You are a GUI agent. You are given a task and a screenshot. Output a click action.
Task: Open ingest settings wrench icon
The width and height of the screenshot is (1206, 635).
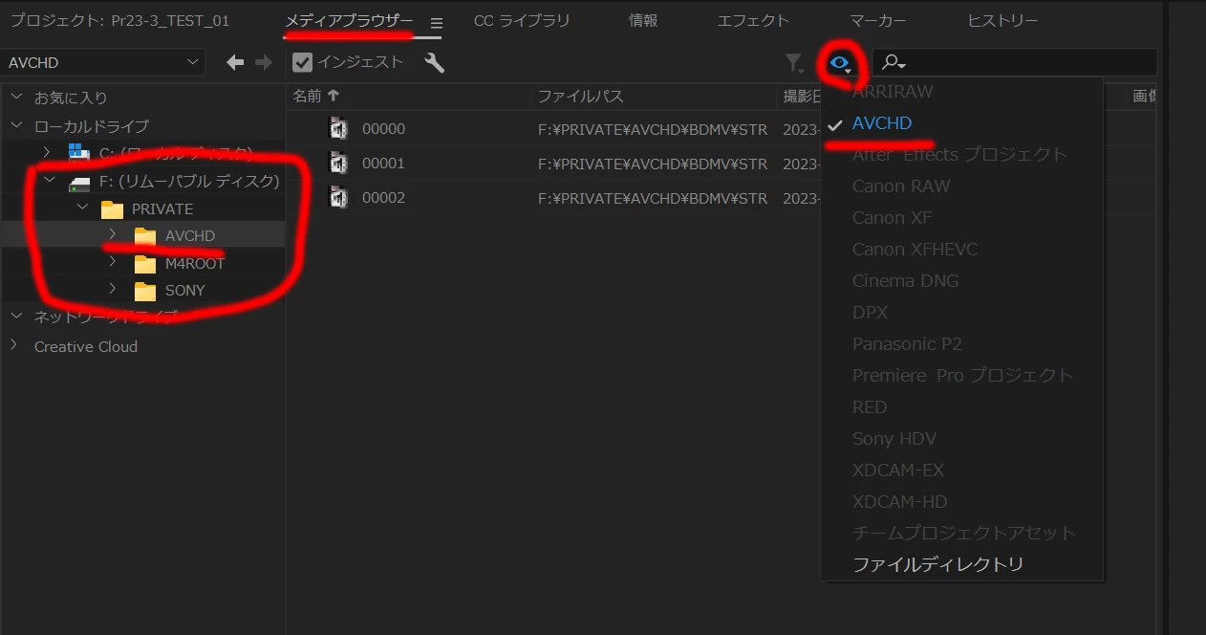tap(434, 62)
